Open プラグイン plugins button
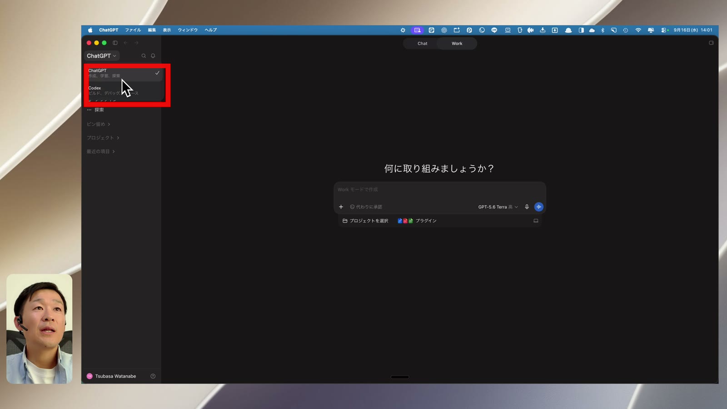 point(417,221)
